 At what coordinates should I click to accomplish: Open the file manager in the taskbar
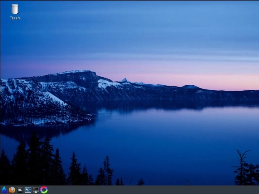tap(20, 190)
